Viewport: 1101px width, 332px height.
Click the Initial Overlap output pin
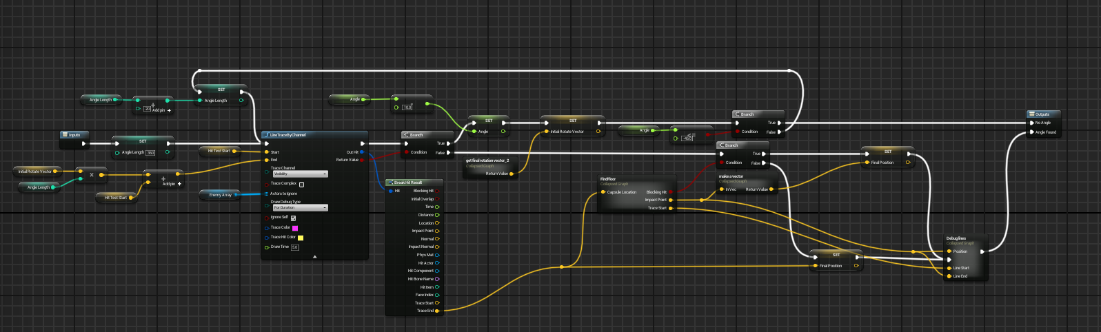437,199
